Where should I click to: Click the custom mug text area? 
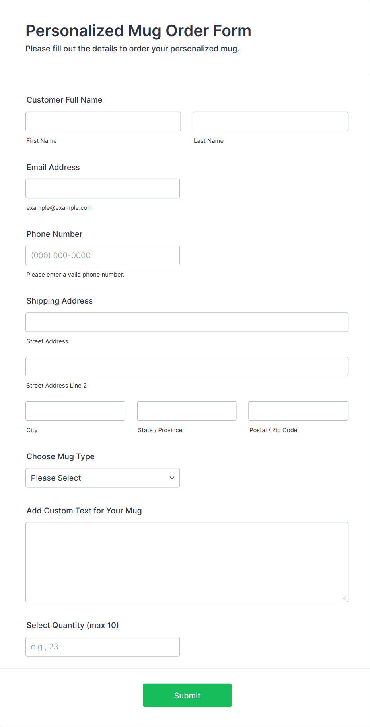pos(187,562)
